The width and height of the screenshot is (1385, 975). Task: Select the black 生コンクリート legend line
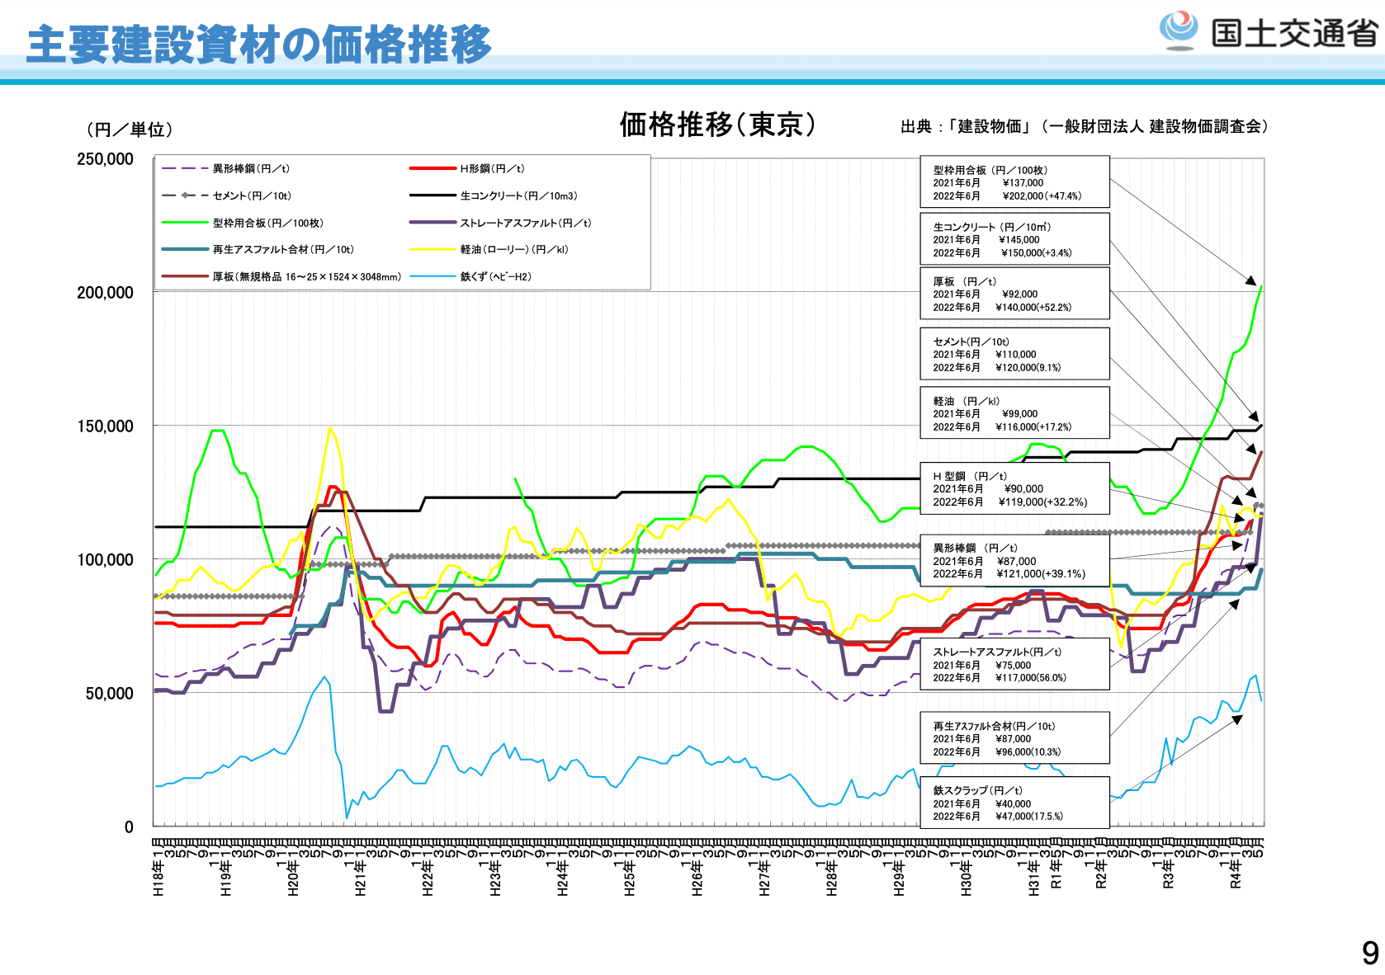(x=433, y=195)
